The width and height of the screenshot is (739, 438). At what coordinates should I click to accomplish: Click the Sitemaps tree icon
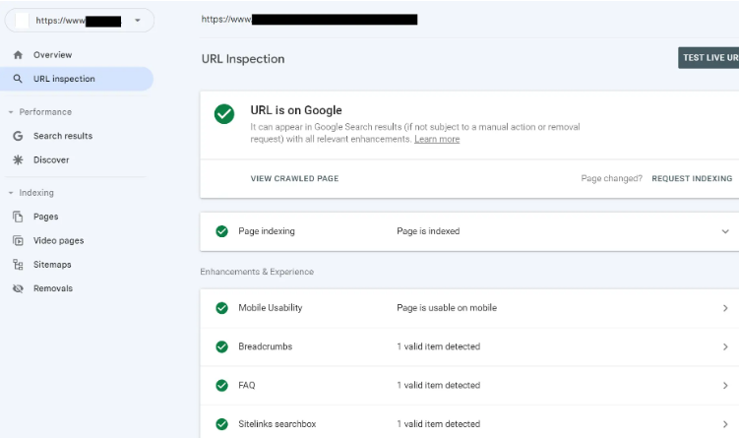click(x=18, y=265)
